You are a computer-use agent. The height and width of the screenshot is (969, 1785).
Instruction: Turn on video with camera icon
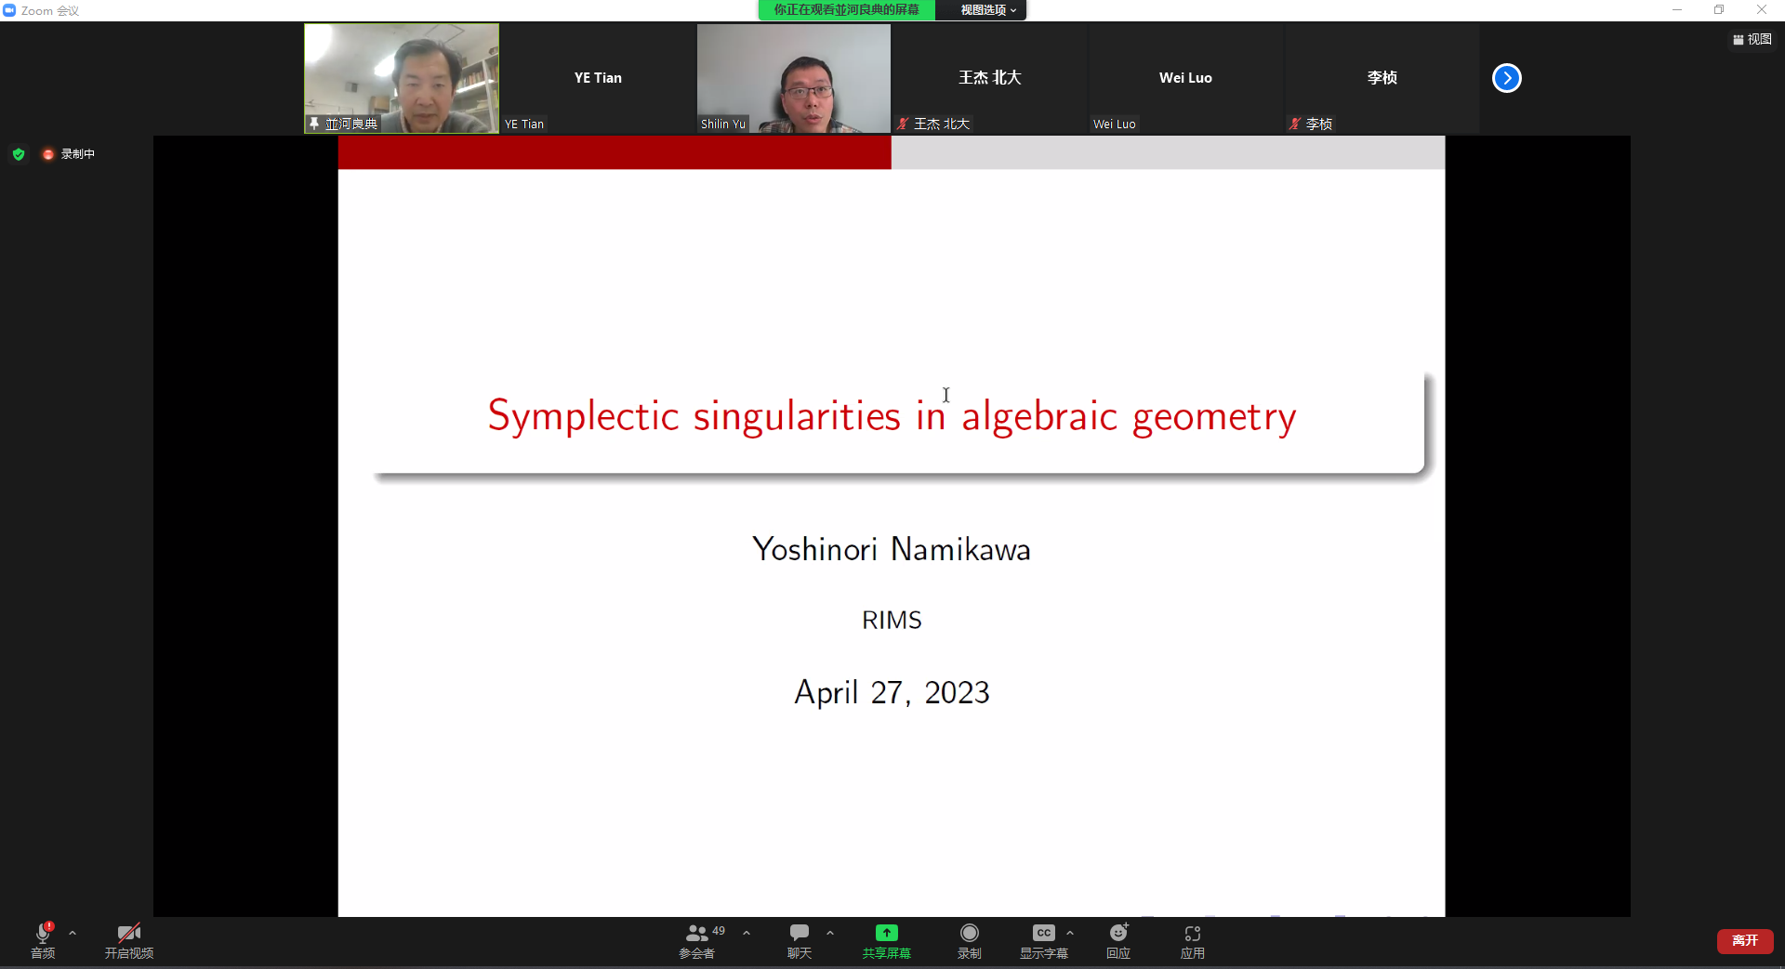pos(128,935)
